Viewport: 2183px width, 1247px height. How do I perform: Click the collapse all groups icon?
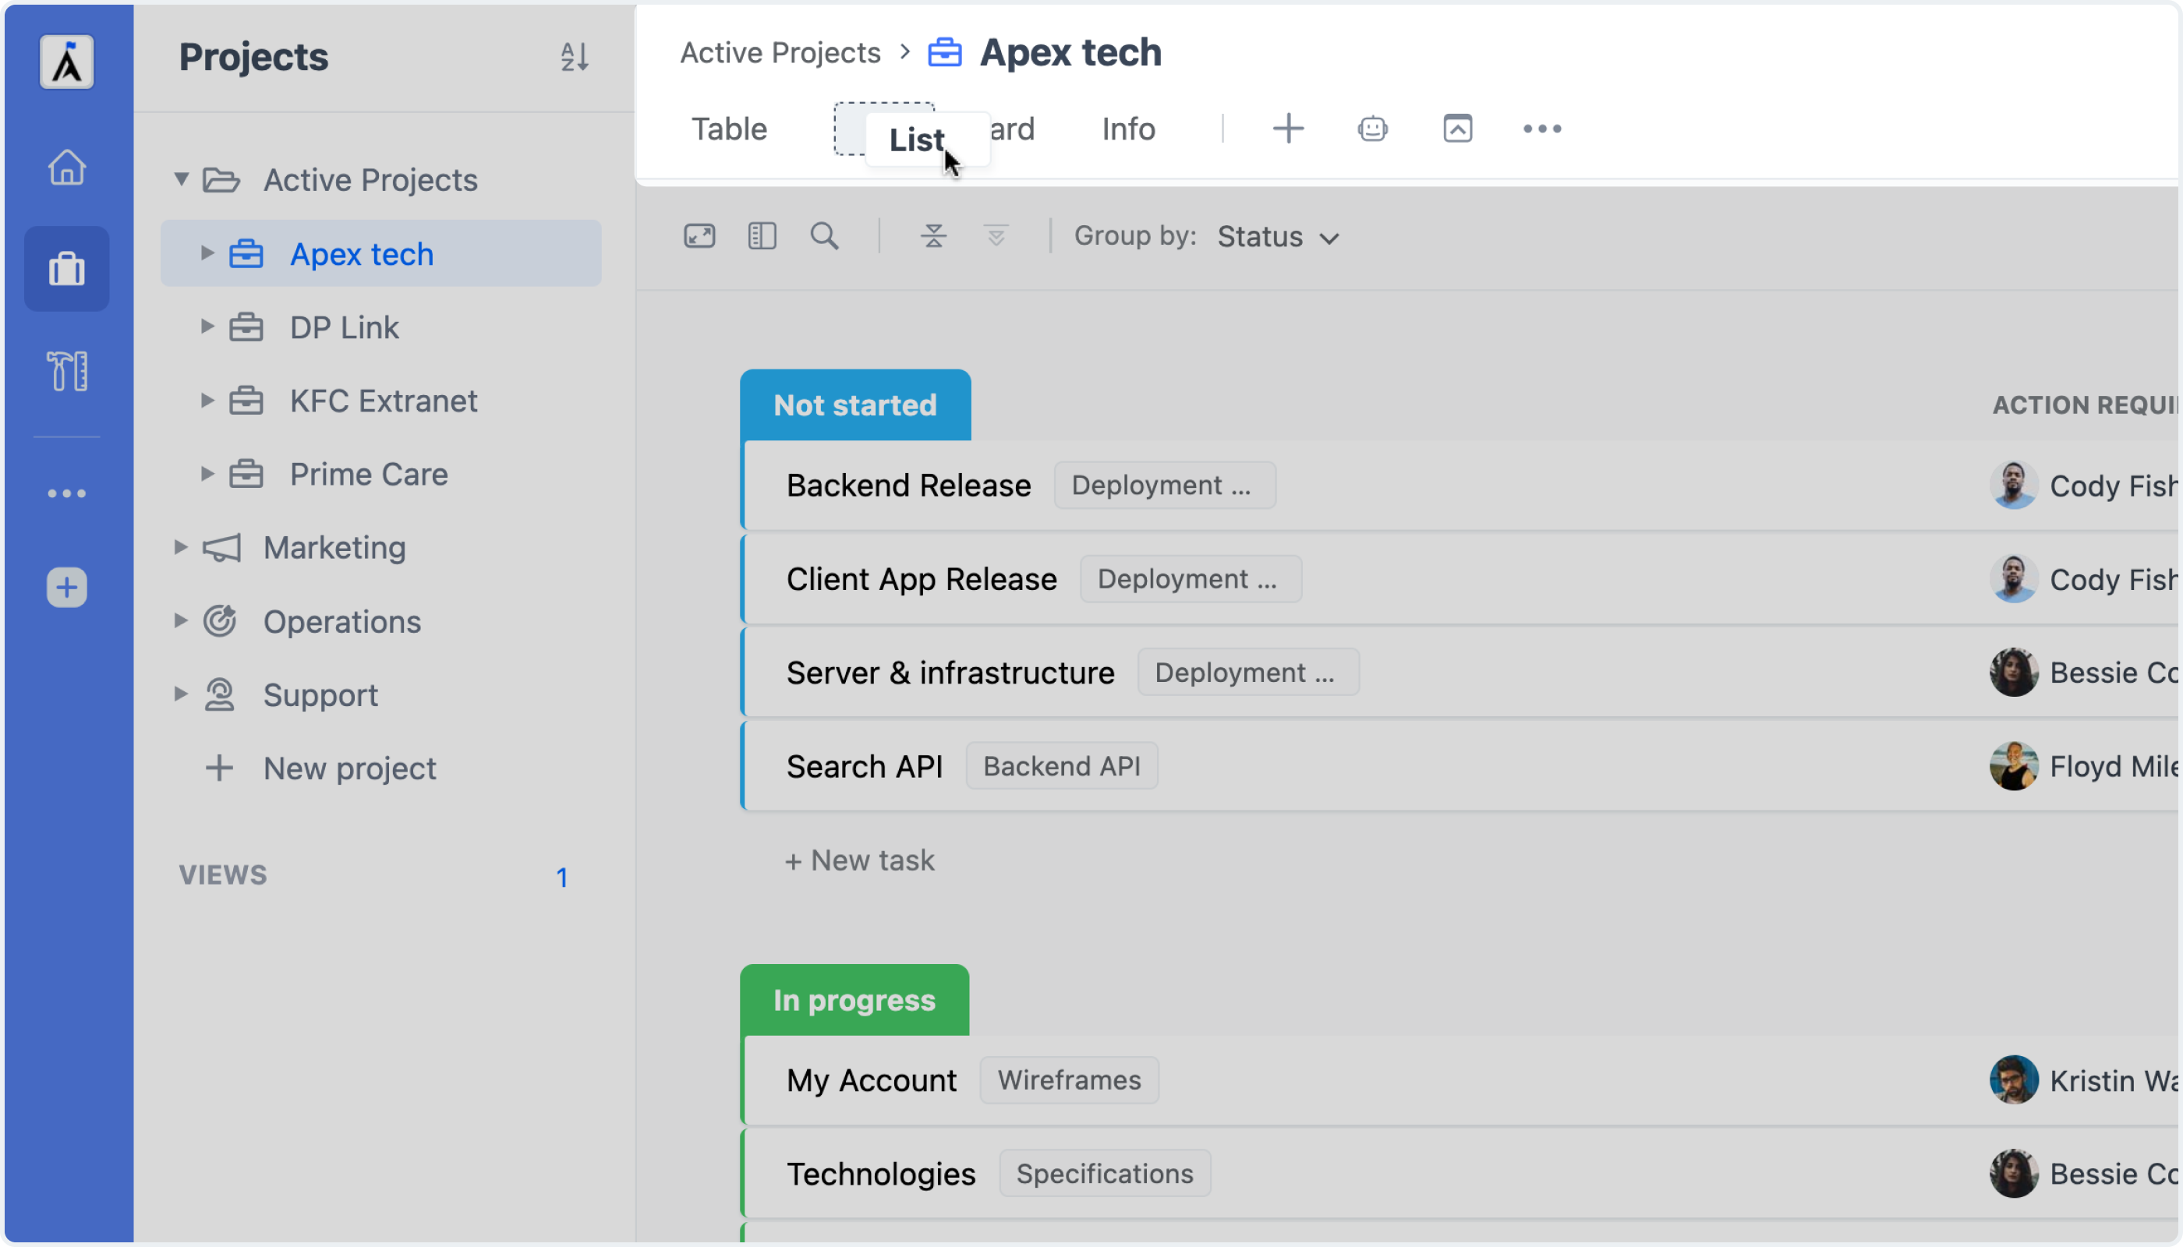(933, 235)
